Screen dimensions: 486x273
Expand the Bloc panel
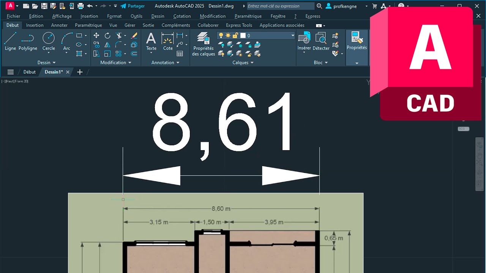pyautogui.click(x=321, y=63)
